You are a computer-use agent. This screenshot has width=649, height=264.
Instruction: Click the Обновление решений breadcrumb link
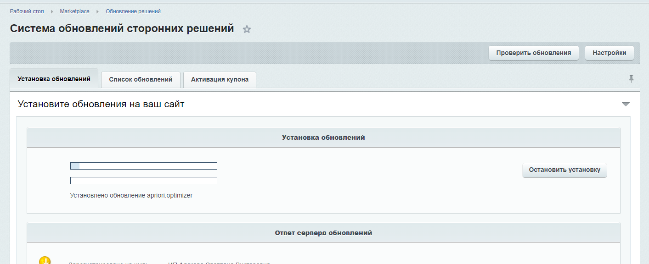coord(133,11)
